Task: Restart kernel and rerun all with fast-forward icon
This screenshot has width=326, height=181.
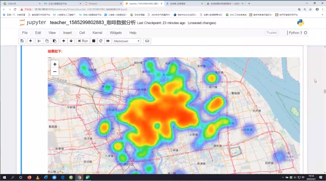Action: point(108,41)
